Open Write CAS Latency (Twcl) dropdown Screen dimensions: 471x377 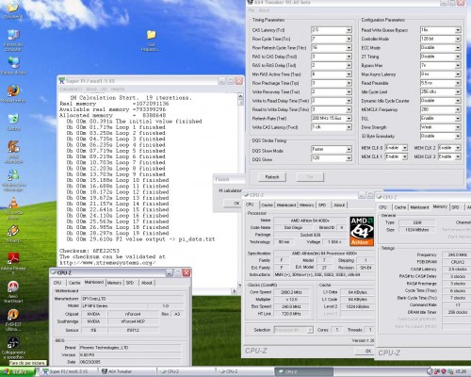point(349,127)
